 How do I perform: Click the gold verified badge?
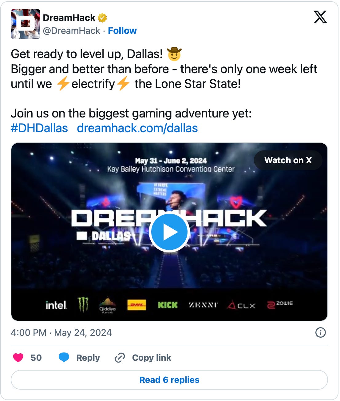point(102,18)
